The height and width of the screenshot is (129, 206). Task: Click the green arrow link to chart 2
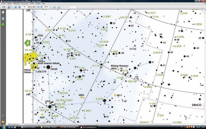(27, 43)
